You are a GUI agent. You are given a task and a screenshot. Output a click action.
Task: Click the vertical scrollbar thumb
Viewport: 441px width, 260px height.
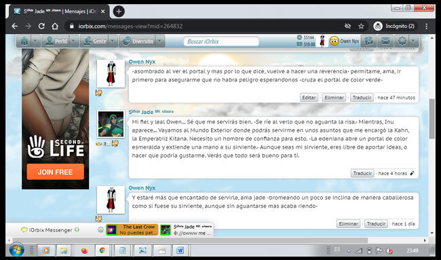(x=432, y=119)
